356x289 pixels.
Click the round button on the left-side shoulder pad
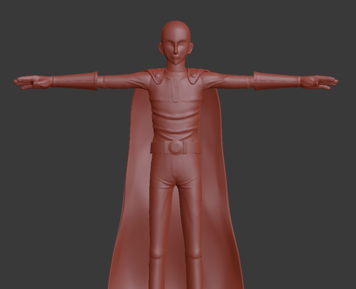pyautogui.click(x=157, y=75)
